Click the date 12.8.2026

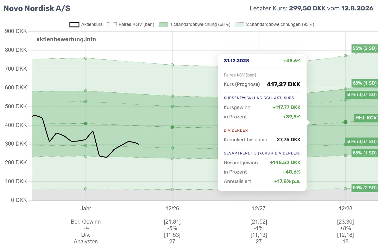click(357, 8)
